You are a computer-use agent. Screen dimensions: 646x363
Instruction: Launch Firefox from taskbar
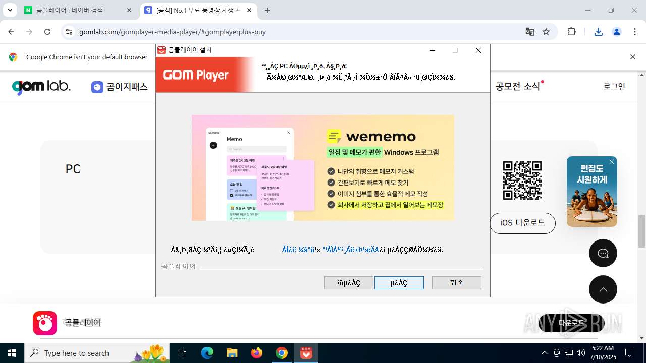[257, 353]
